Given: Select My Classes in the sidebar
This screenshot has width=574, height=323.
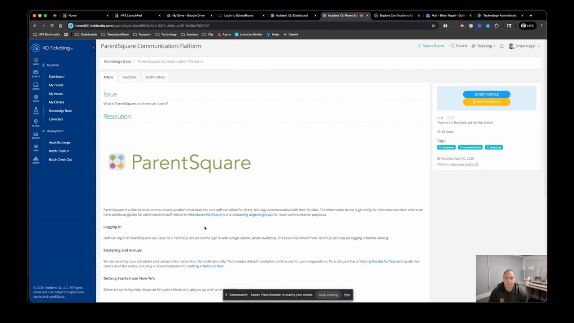Looking at the screenshot, I should point(57,102).
